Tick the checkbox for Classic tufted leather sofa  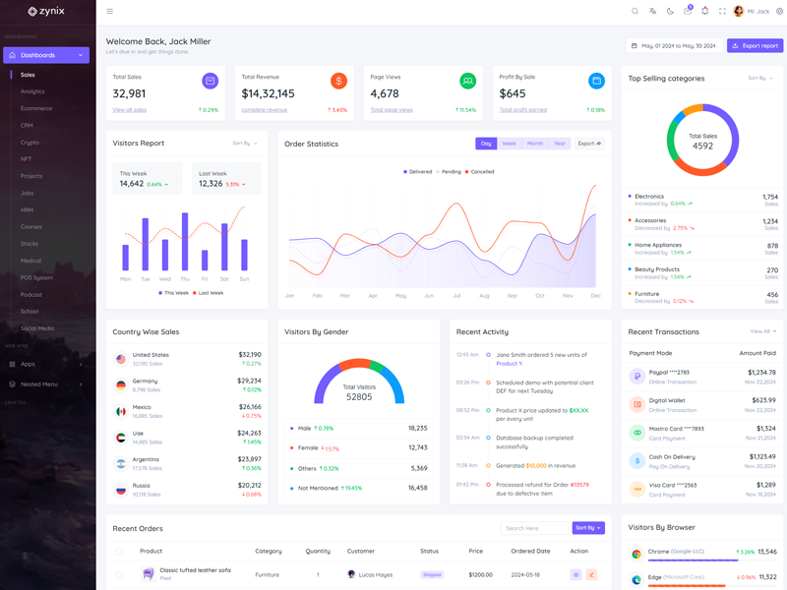click(120, 574)
